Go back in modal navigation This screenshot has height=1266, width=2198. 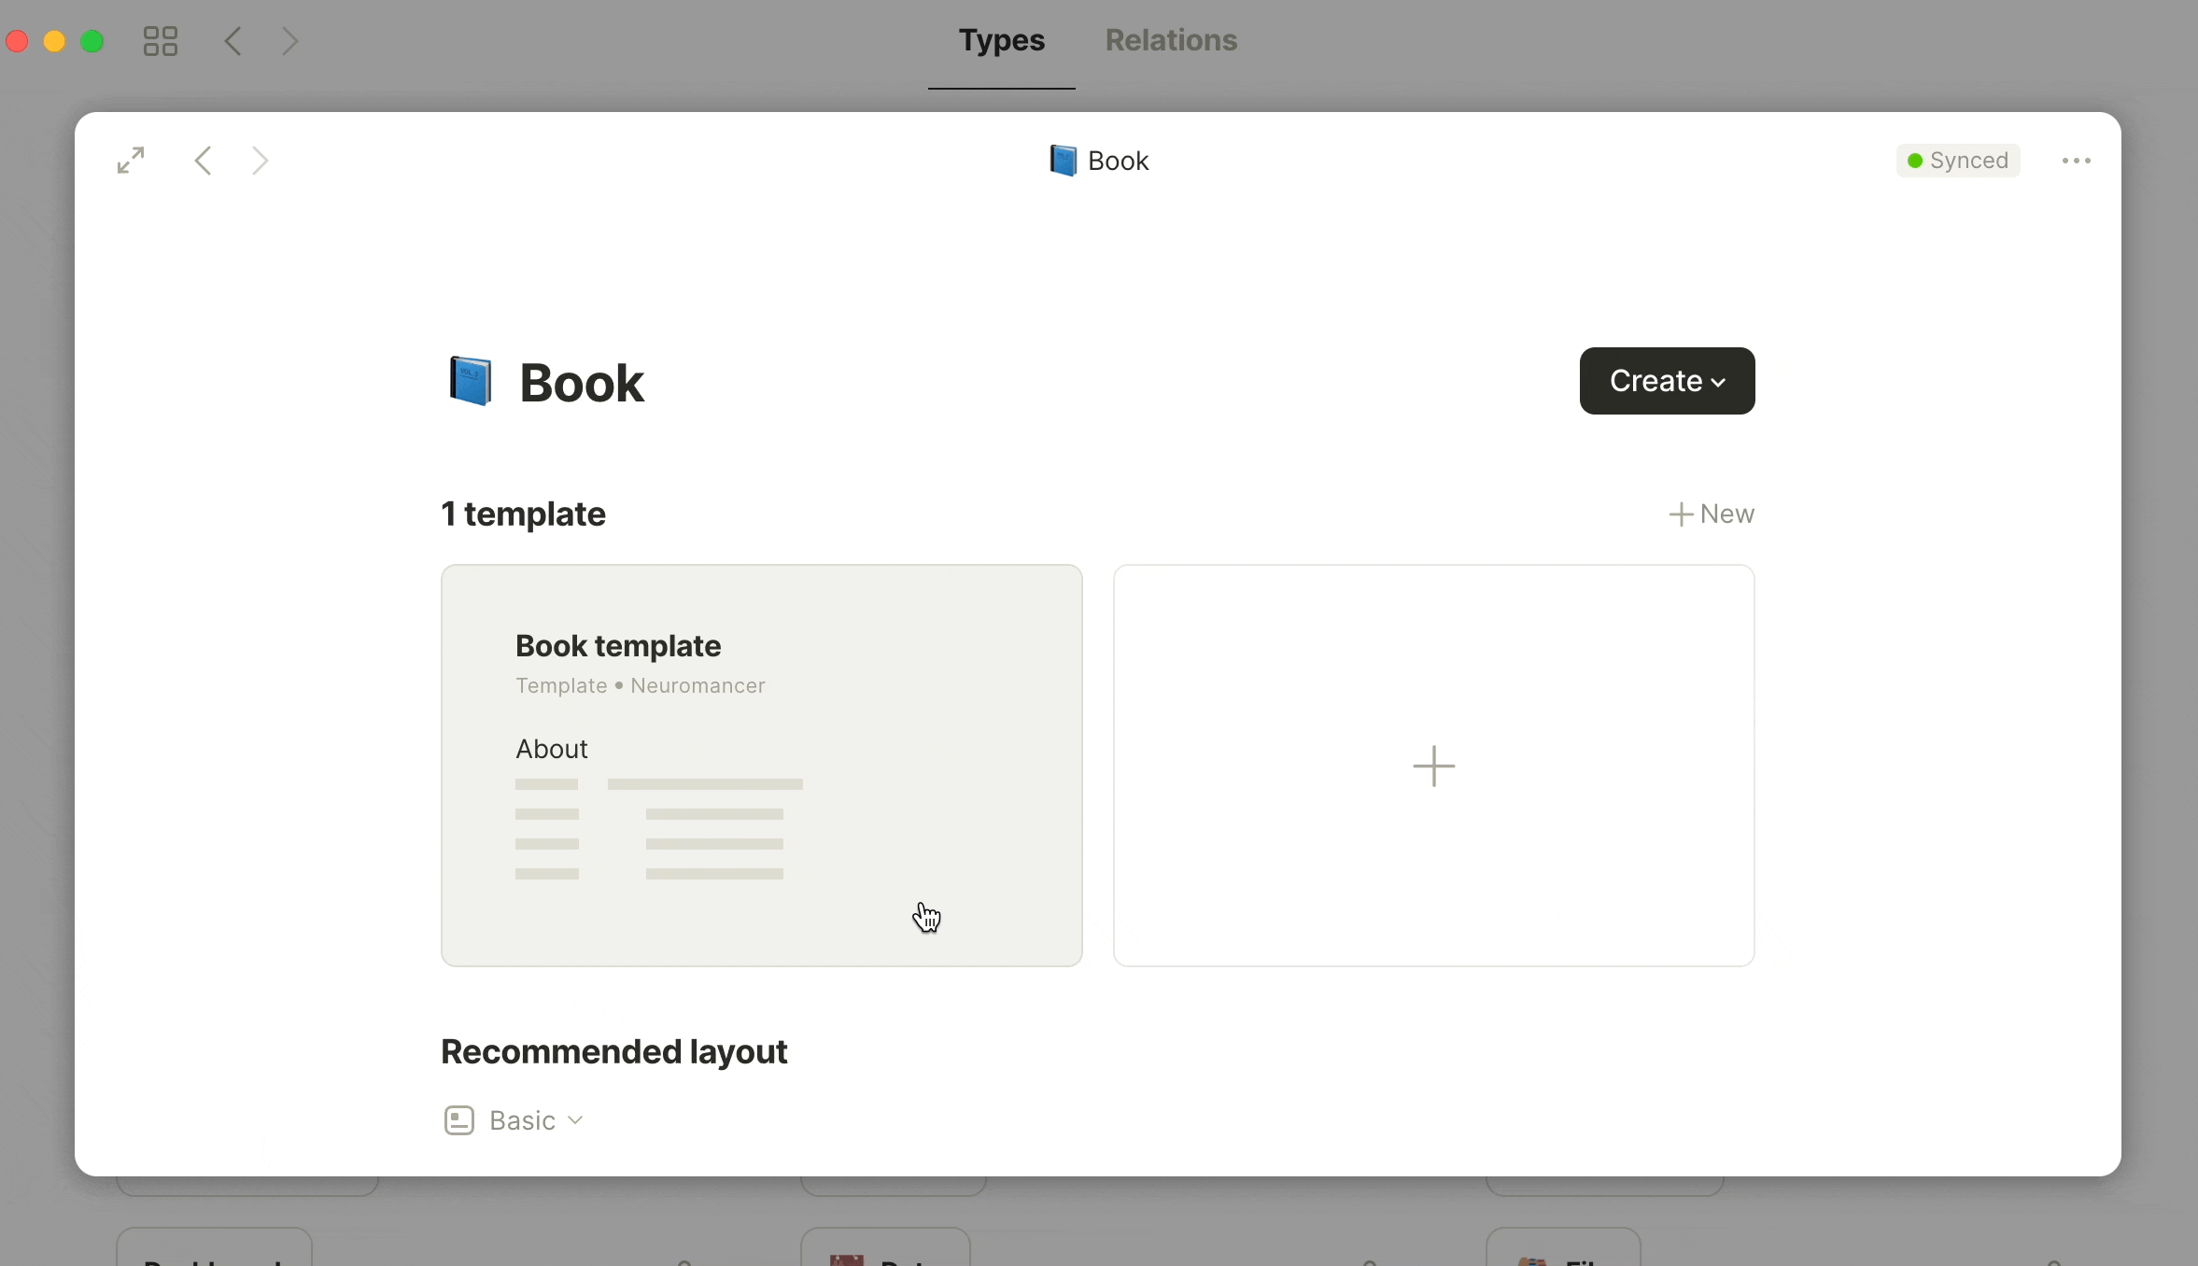[203, 161]
